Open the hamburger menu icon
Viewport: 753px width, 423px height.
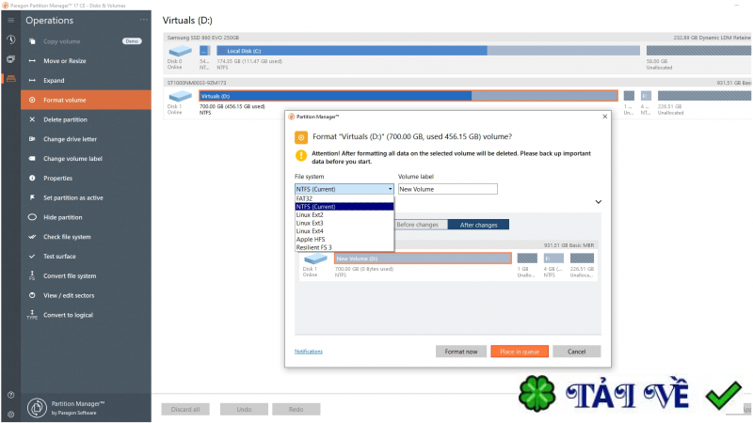[10, 20]
